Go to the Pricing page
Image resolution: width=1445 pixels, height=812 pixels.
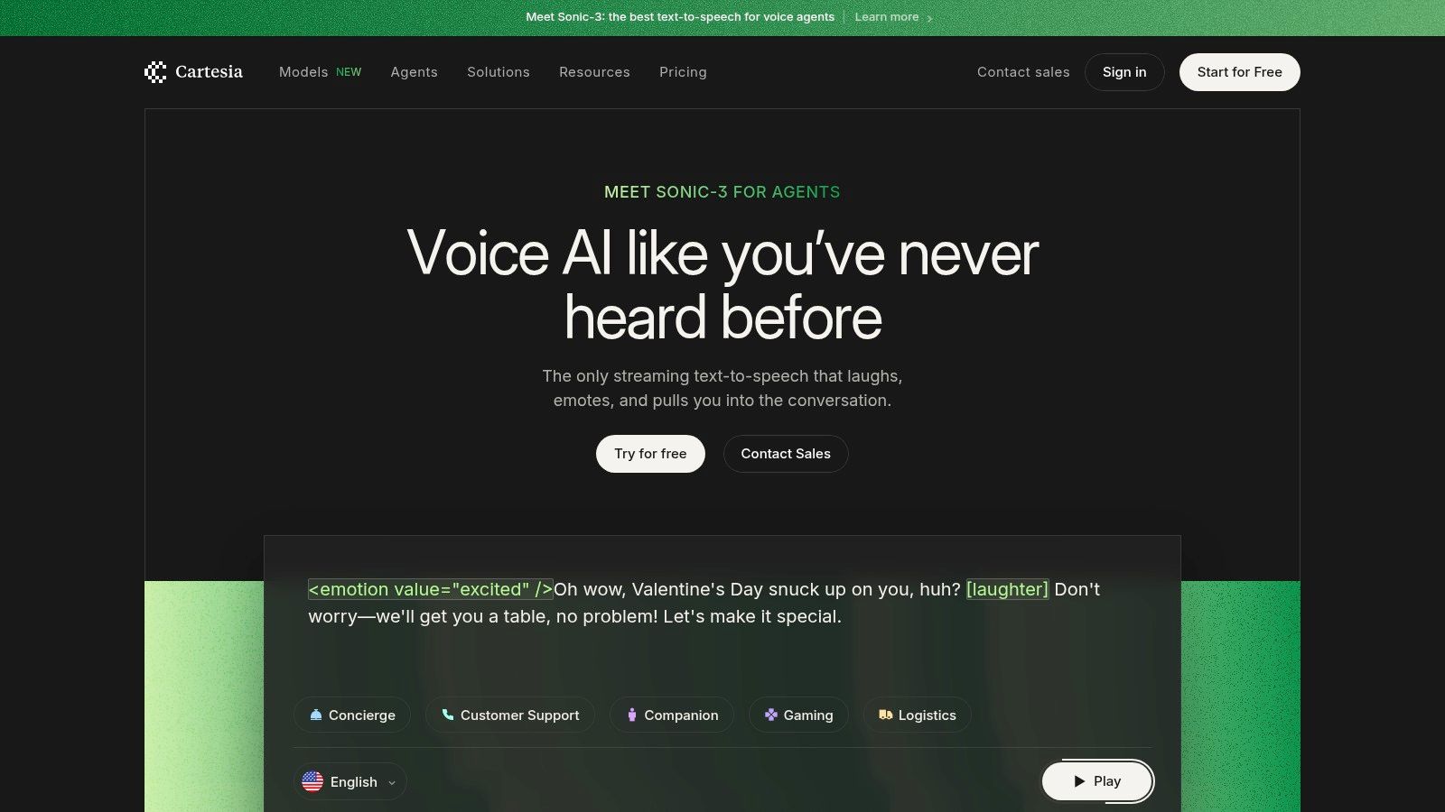(x=683, y=72)
